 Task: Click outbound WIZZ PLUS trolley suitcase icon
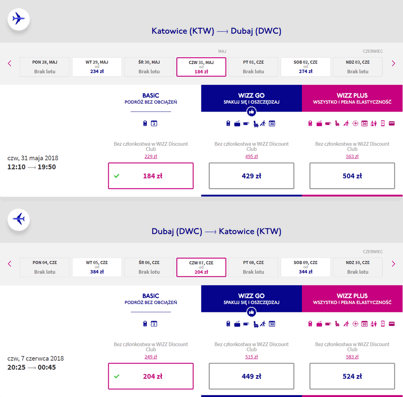(319, 124)
